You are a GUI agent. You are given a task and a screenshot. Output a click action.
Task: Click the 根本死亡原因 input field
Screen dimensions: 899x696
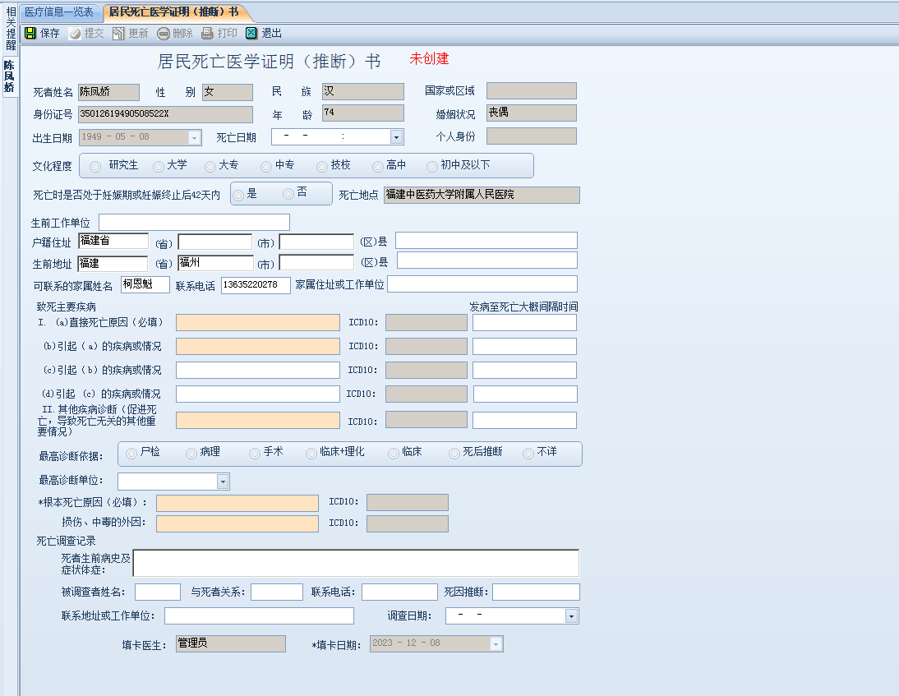point(237,504)
